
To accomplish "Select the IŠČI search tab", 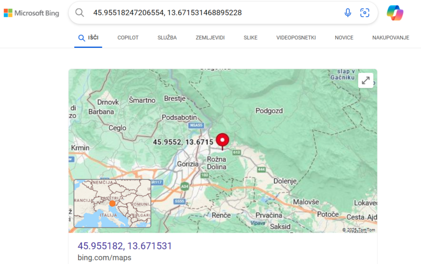I will pyautogui.click(x=88, y=38).
